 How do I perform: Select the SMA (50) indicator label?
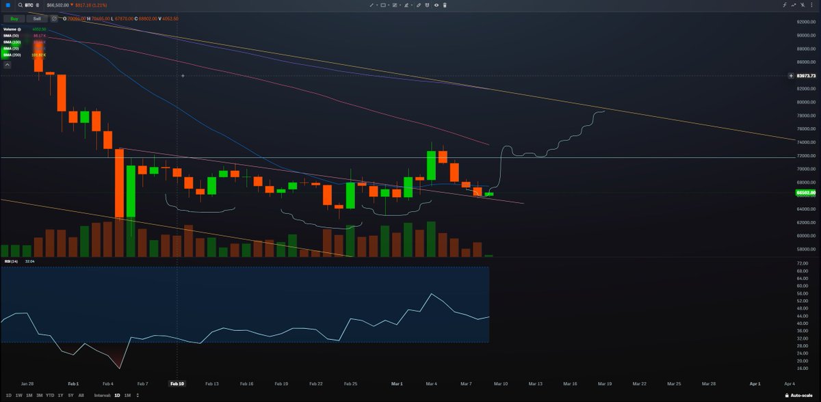coord(11,36)
